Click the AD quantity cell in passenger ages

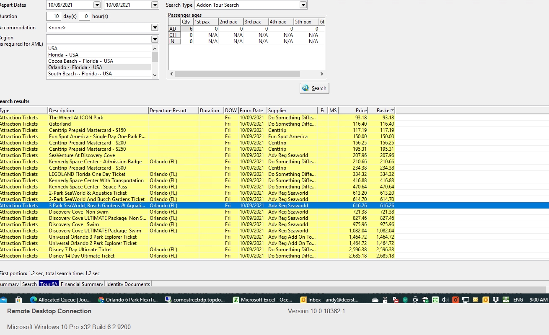click(187, 29)
